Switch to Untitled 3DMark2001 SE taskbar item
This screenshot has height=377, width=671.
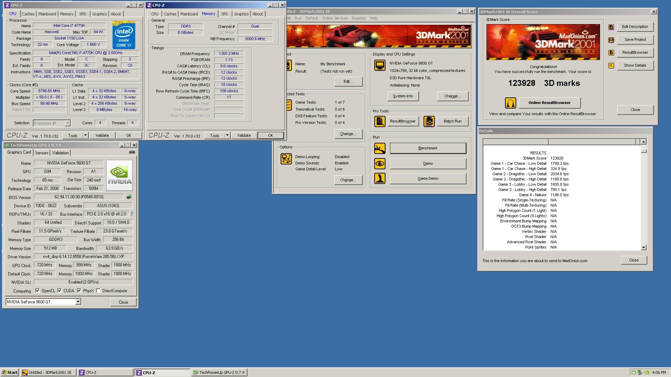[x=48, y=372]
